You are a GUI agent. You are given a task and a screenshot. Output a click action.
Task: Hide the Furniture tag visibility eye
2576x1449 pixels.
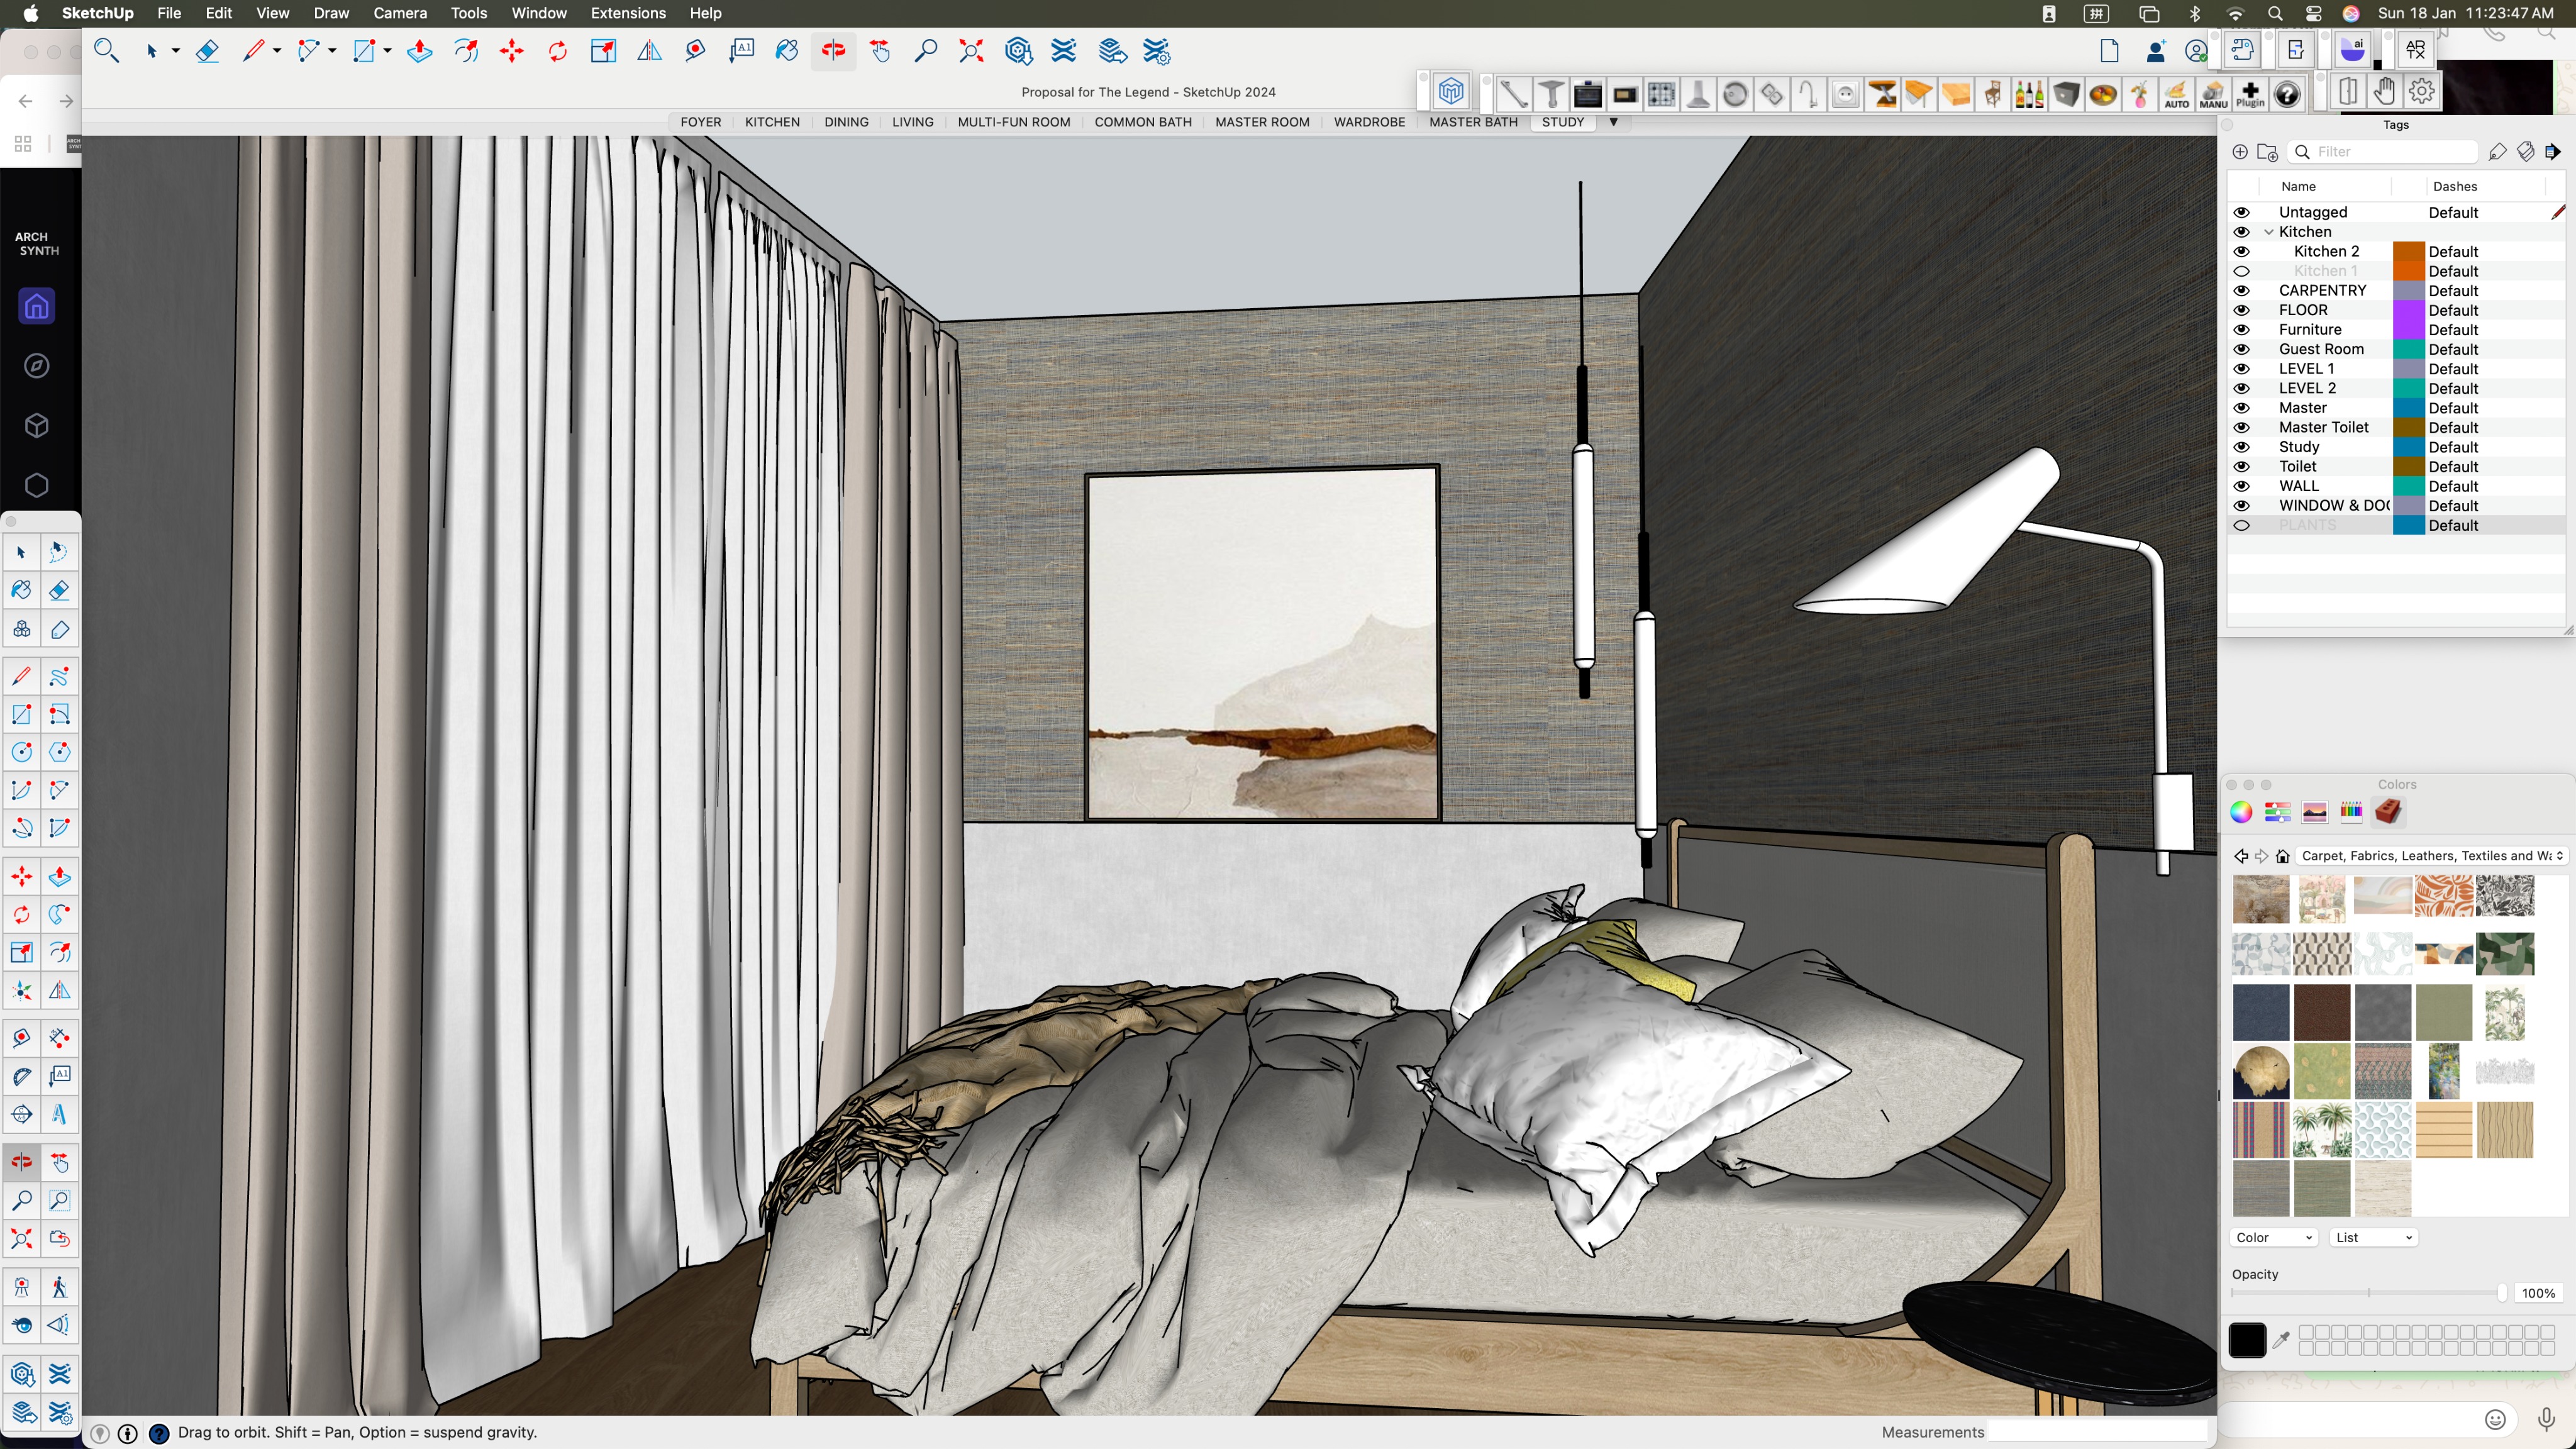2242,330
